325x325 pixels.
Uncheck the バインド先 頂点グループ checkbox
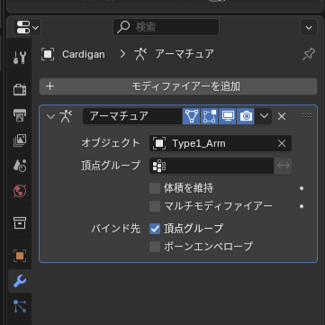155,229
